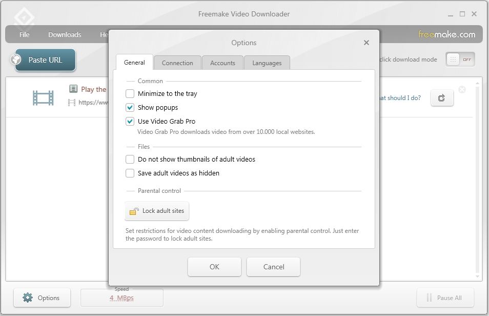Image resolution: width=489 pixels, height=316 pixels.
Task: Click the Freemake diamond logo icon
Action: click(24, 18)
